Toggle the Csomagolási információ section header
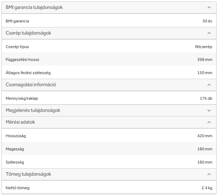This screenshot has height=196, width=218. (31, 85)
